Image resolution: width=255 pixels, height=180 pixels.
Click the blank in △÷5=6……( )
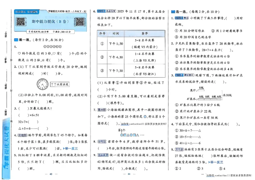click(43, 128)
